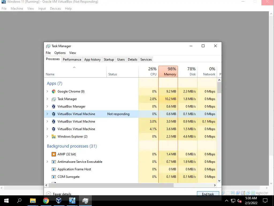Image resolution: width=274 pixels, height=206 pixels.
Task: Click the Task Manager title bar icon
Action: [x=48, y=46]
